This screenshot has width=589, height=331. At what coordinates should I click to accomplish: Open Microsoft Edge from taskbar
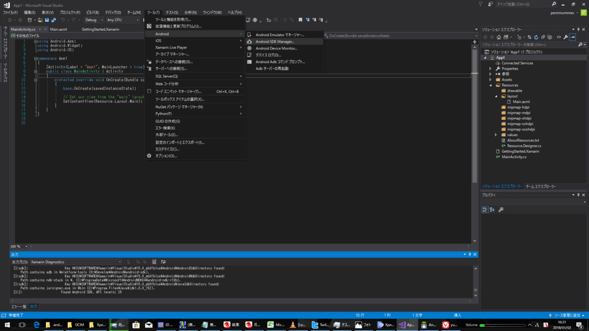coord(36,325)
